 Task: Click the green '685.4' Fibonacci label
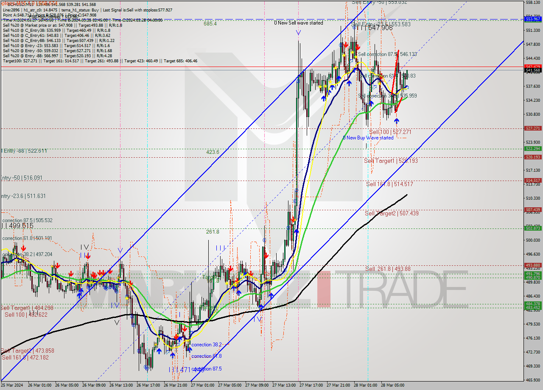210,24
